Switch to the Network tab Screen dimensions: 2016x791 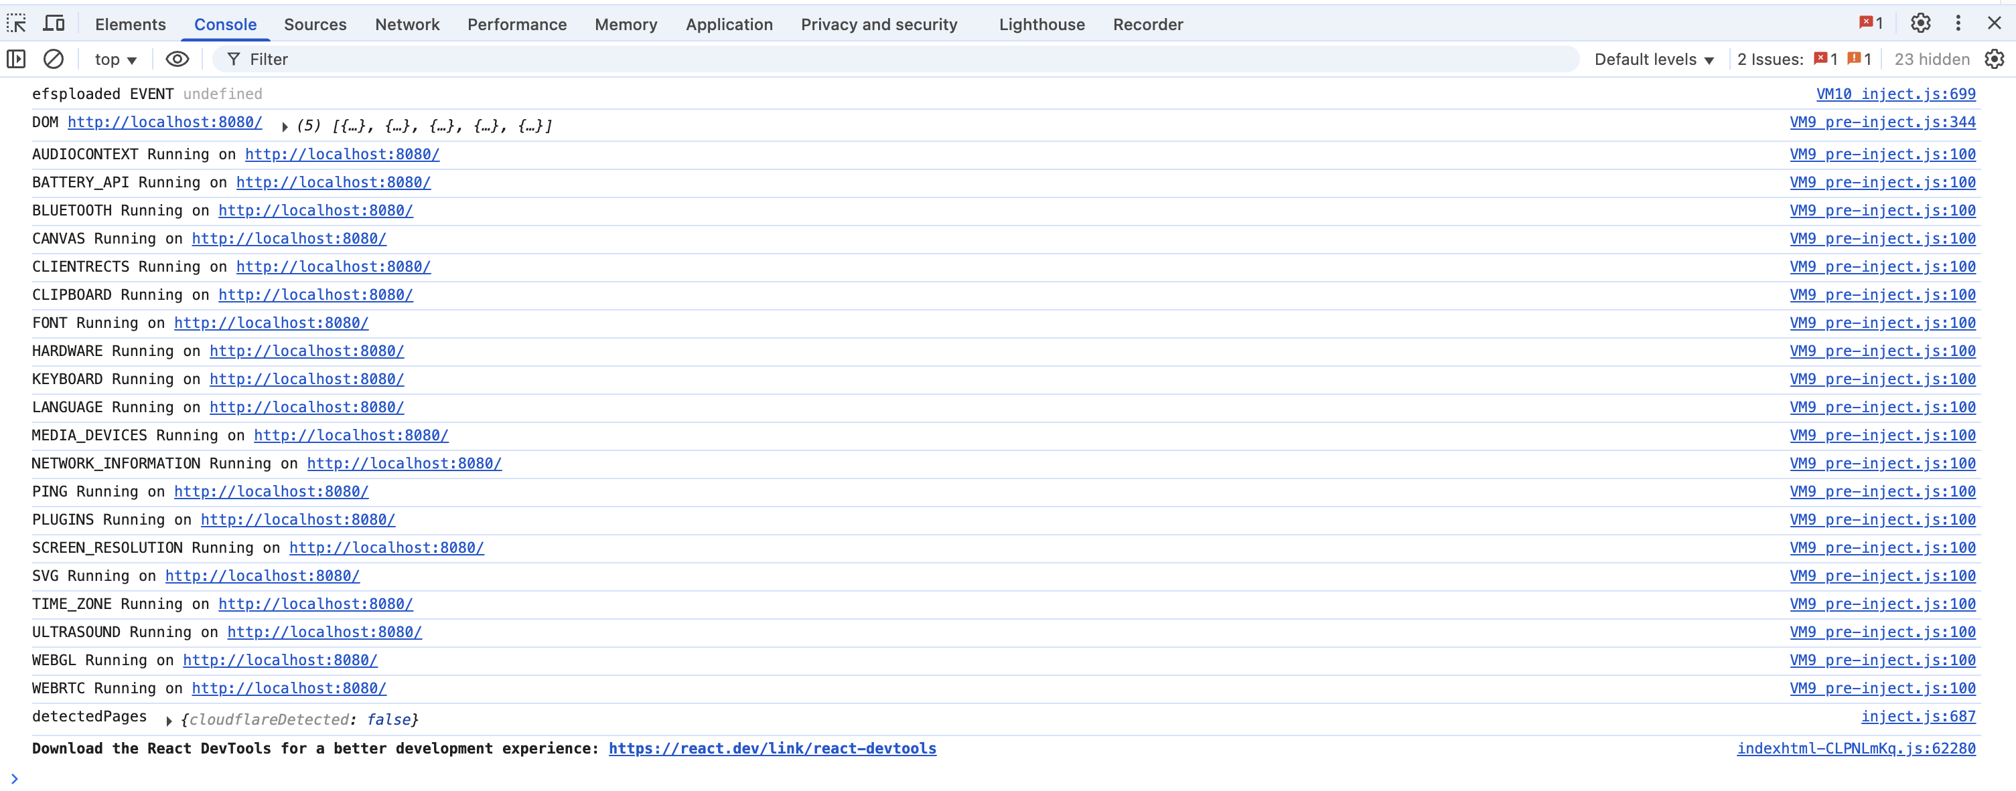click(407, 24)
